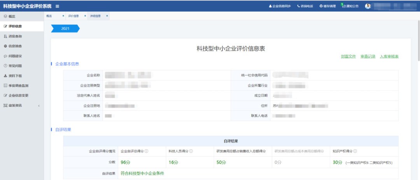Click the 企业自评得分情况 row label
The width and height of the screenshot is (420, 180).
pos(102,151)
